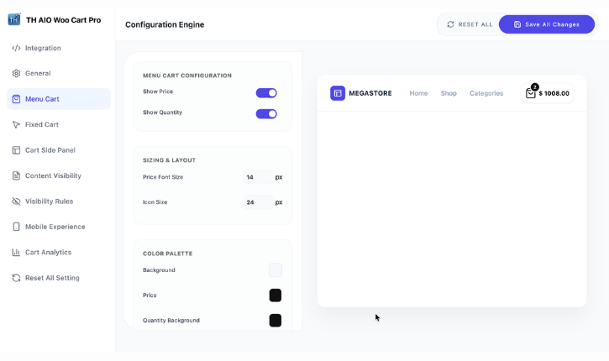Click the TH AIO Woo Cart Pro title
Viewport: 609px width, 361px height.
point(64,20)
